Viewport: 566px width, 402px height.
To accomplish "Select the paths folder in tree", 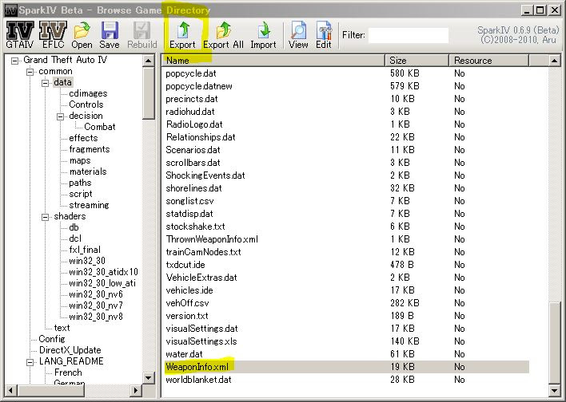I will (x=80, y=183).
